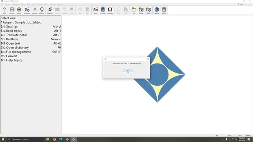Choose Open dictionary from the list
This screenshot has width=253, height=142.
[x=31, y=47]
